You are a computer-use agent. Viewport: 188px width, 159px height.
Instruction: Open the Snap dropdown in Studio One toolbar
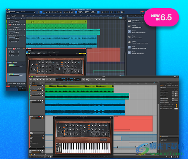coord(93,12)
